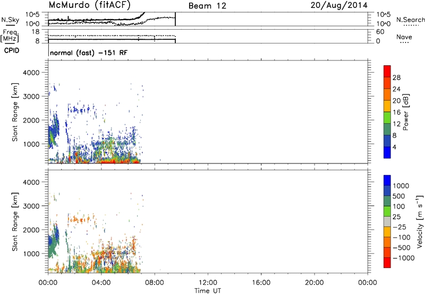Select the Time UT axis title
This screenshot has width=425, height=294.
click(208, 290)
